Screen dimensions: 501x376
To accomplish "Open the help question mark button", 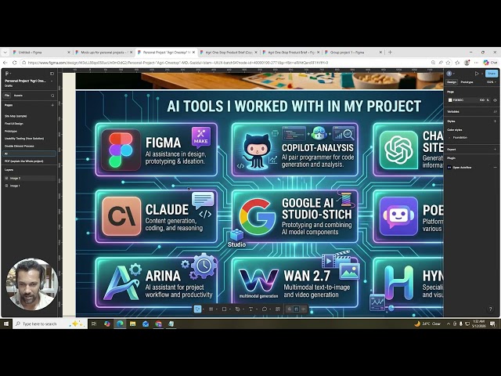I will [x=491, y=309].
